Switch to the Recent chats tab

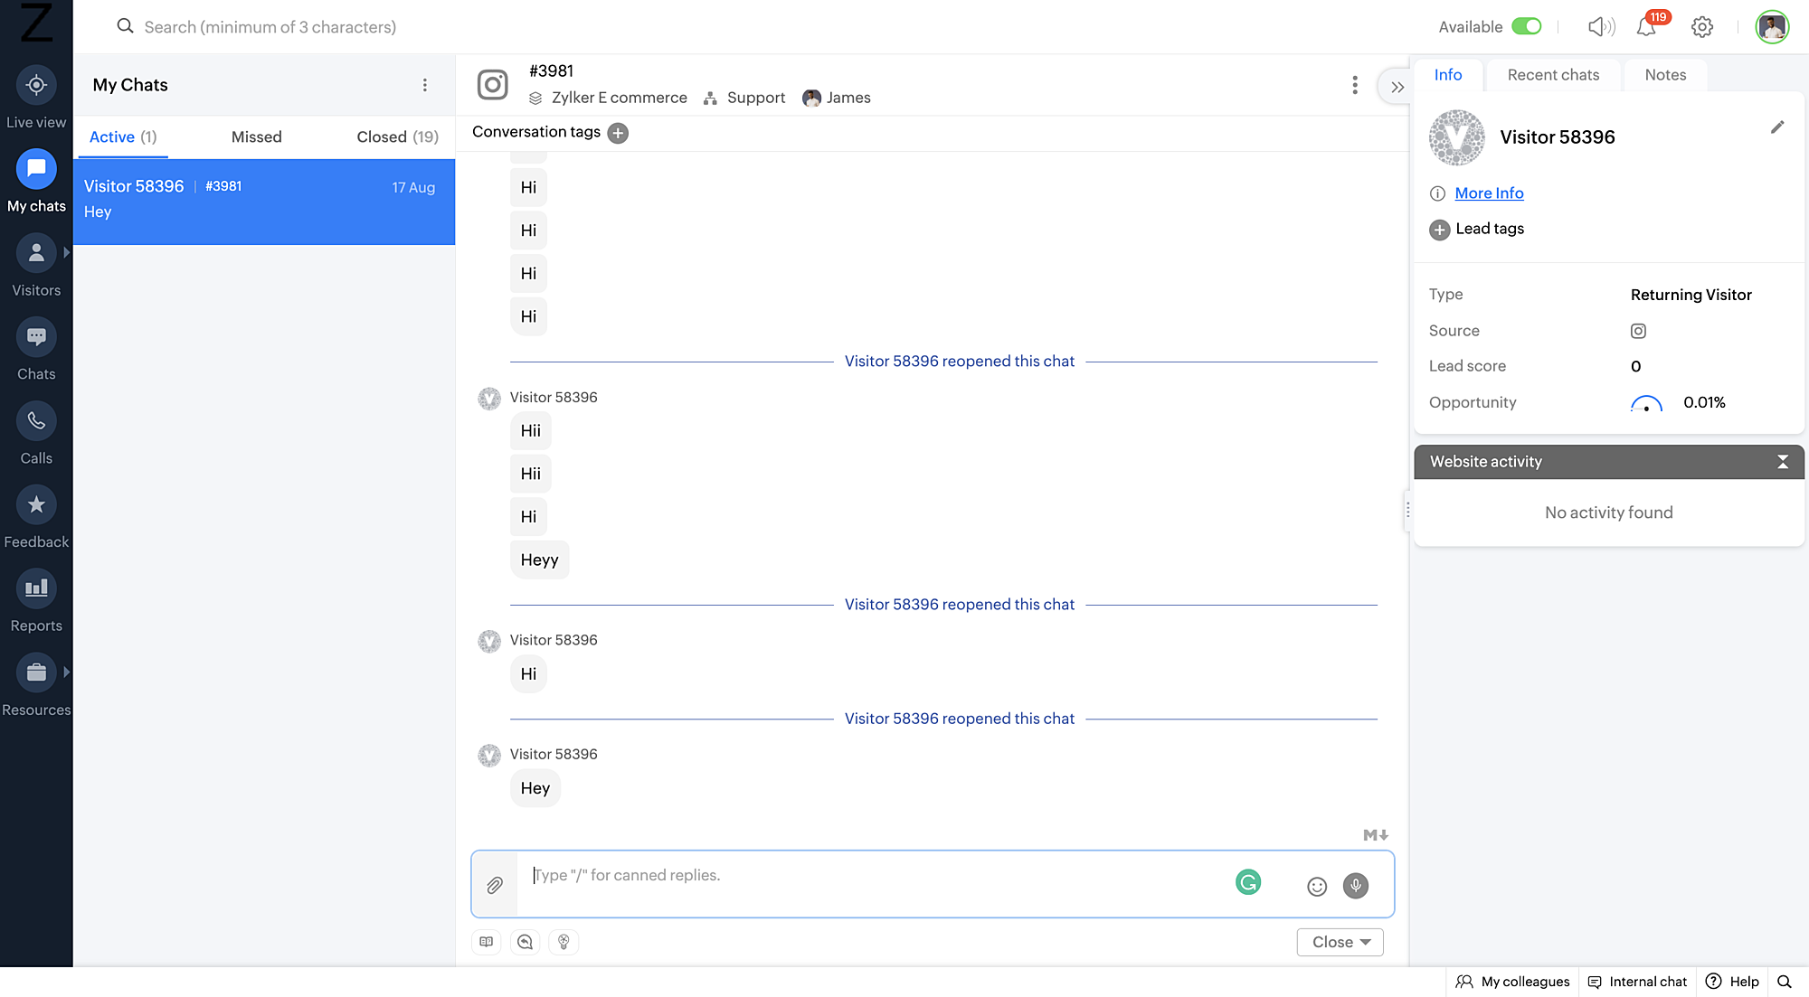[1553, 75]
